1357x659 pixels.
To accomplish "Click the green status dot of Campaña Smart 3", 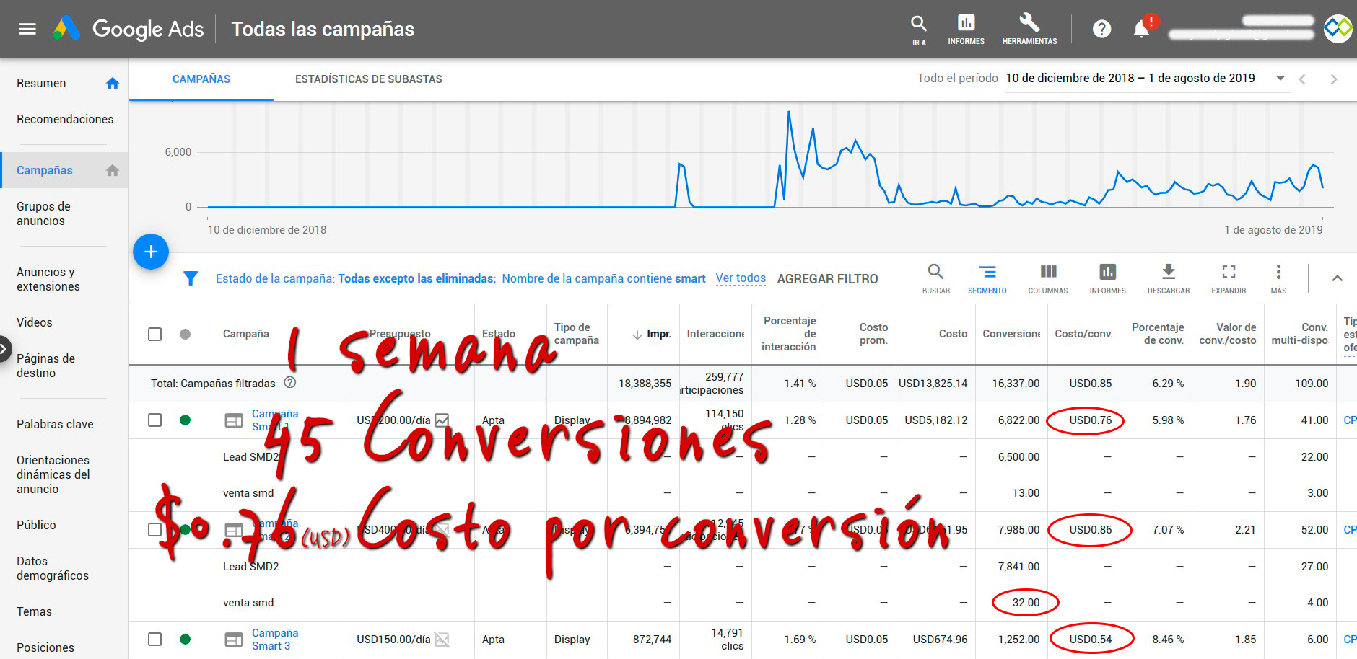I will coord(185,639).
